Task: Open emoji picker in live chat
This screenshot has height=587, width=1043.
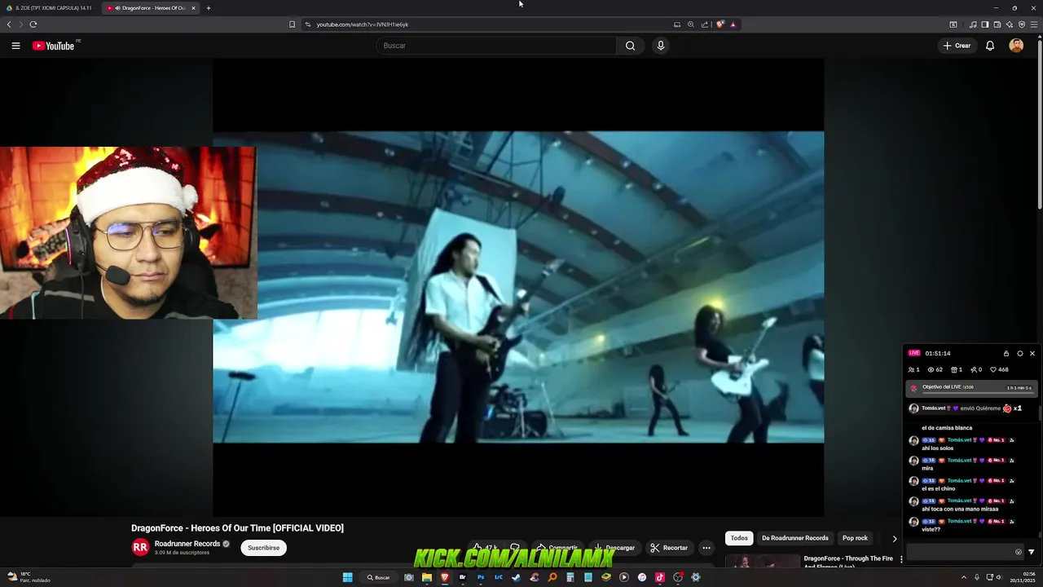Action: click(1018, 552)
